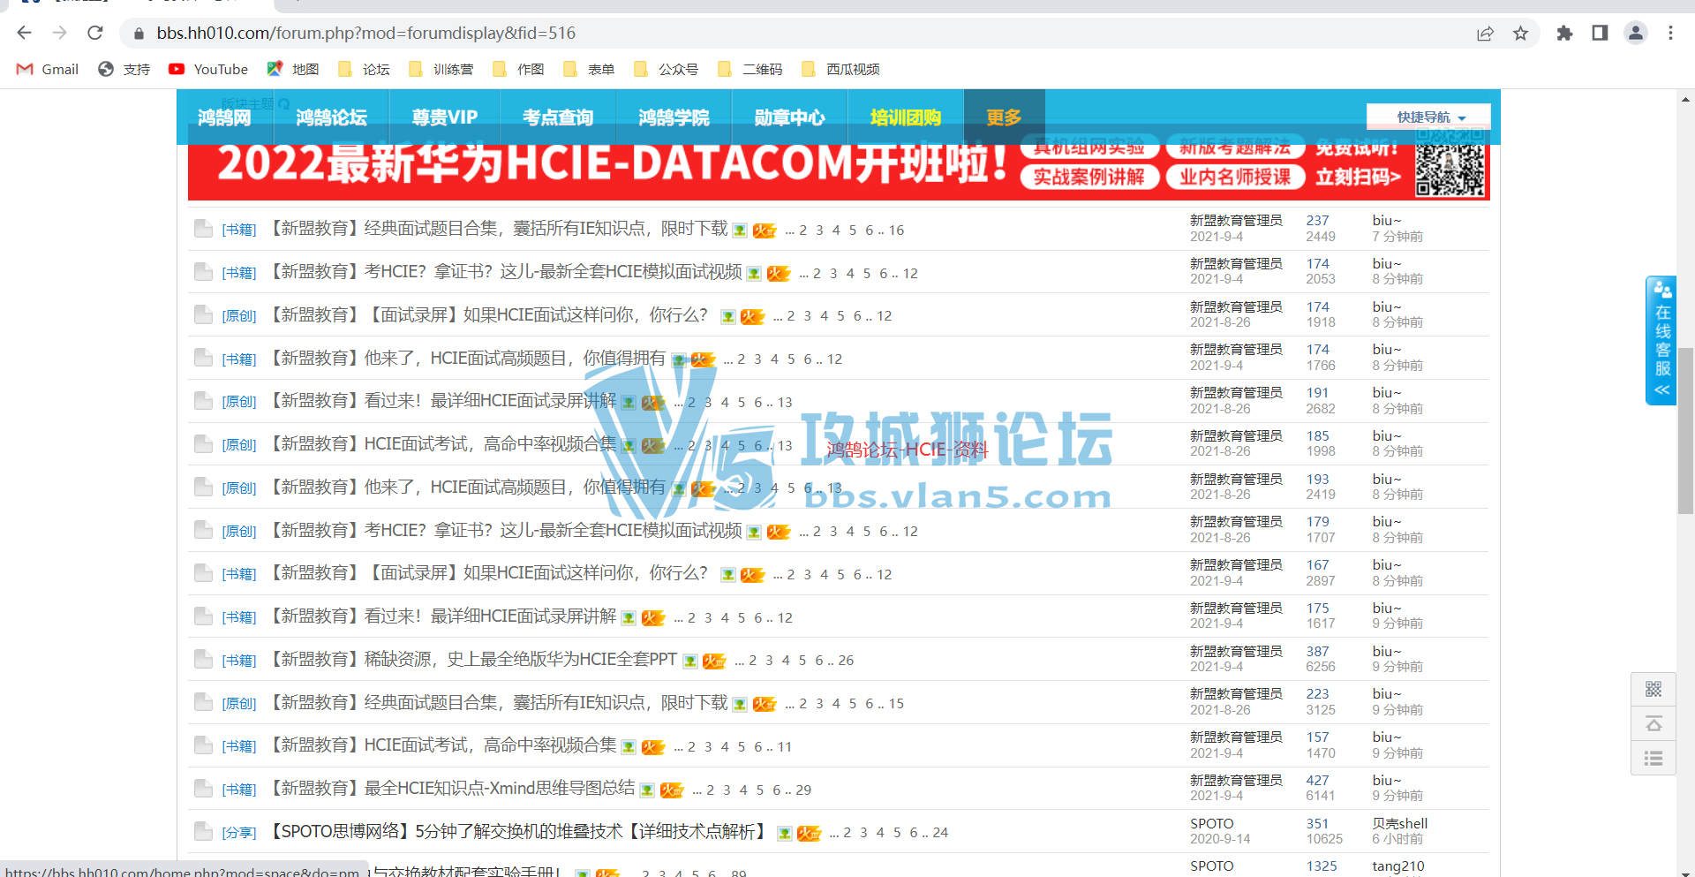Click [书籍] tag of the Xmind思维导图 thread
Image resolution: width=1695 pixels, height=877 pixels.
click(x=238, y=790)
